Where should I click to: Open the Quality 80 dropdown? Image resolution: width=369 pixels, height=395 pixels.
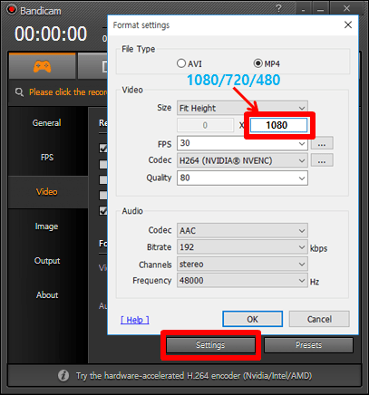242,178
